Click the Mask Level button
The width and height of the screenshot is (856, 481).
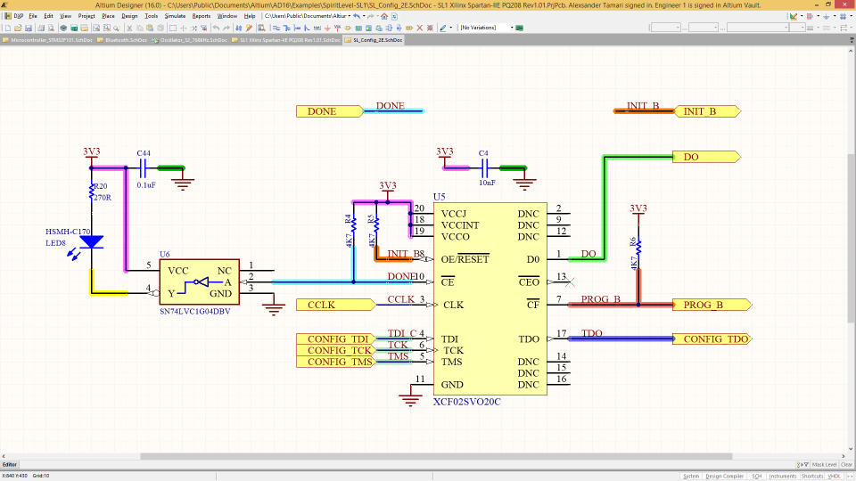[x=824, y=465]
